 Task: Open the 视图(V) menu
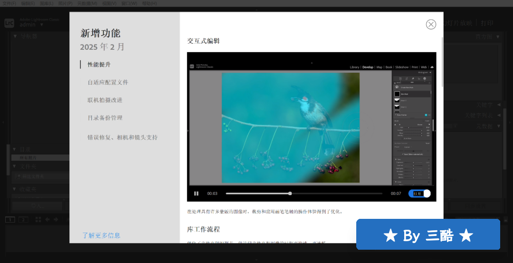point(109,3)
